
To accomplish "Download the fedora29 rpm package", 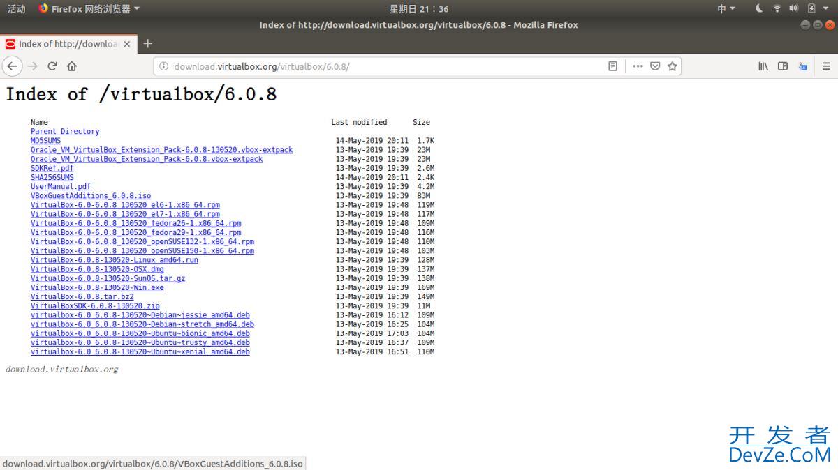I will click(x=136, y=232).
